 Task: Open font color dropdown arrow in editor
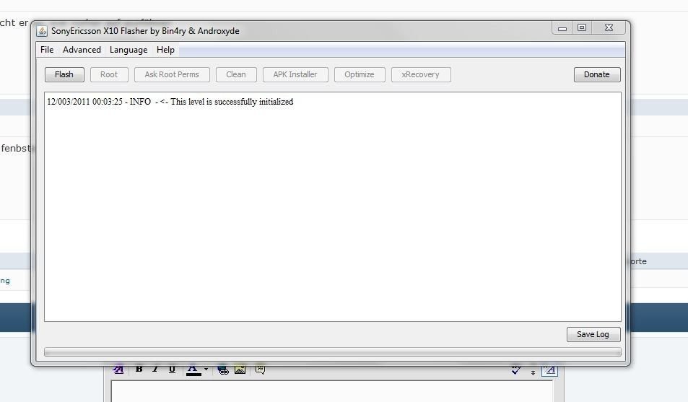click(206, 369)
